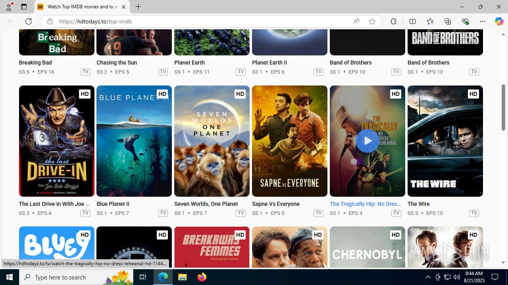Open Seven Worlds, One Planet poster

click(212, 141)
